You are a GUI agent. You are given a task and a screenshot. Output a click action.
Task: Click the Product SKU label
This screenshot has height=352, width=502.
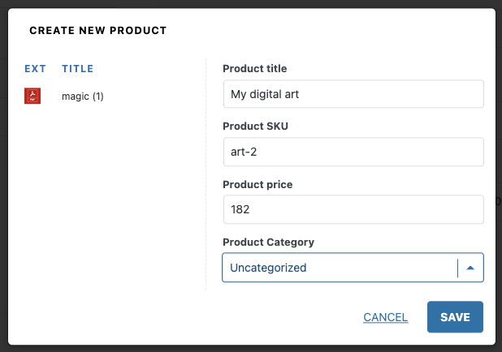point(255,127)
